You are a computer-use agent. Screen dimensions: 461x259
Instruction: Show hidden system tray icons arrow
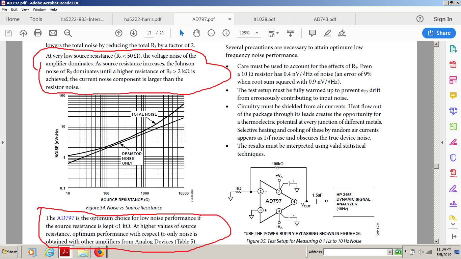(406, 252)
